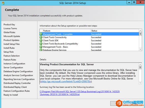
Task: Select the Client Tools SDK row
Action: coord(89,40)
